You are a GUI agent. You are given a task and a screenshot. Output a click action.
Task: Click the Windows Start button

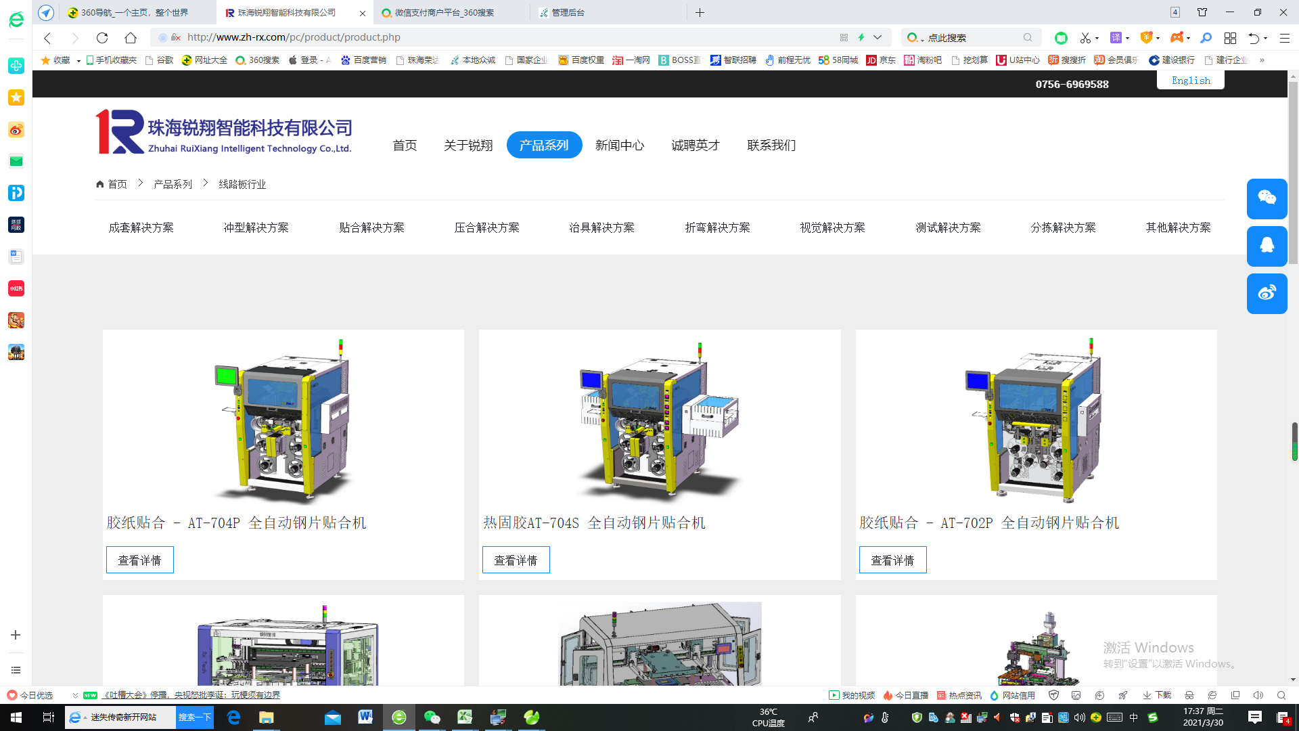point(16,717)
